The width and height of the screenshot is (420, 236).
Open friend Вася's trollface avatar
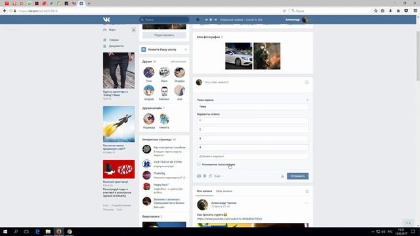(x=164, y=72)
